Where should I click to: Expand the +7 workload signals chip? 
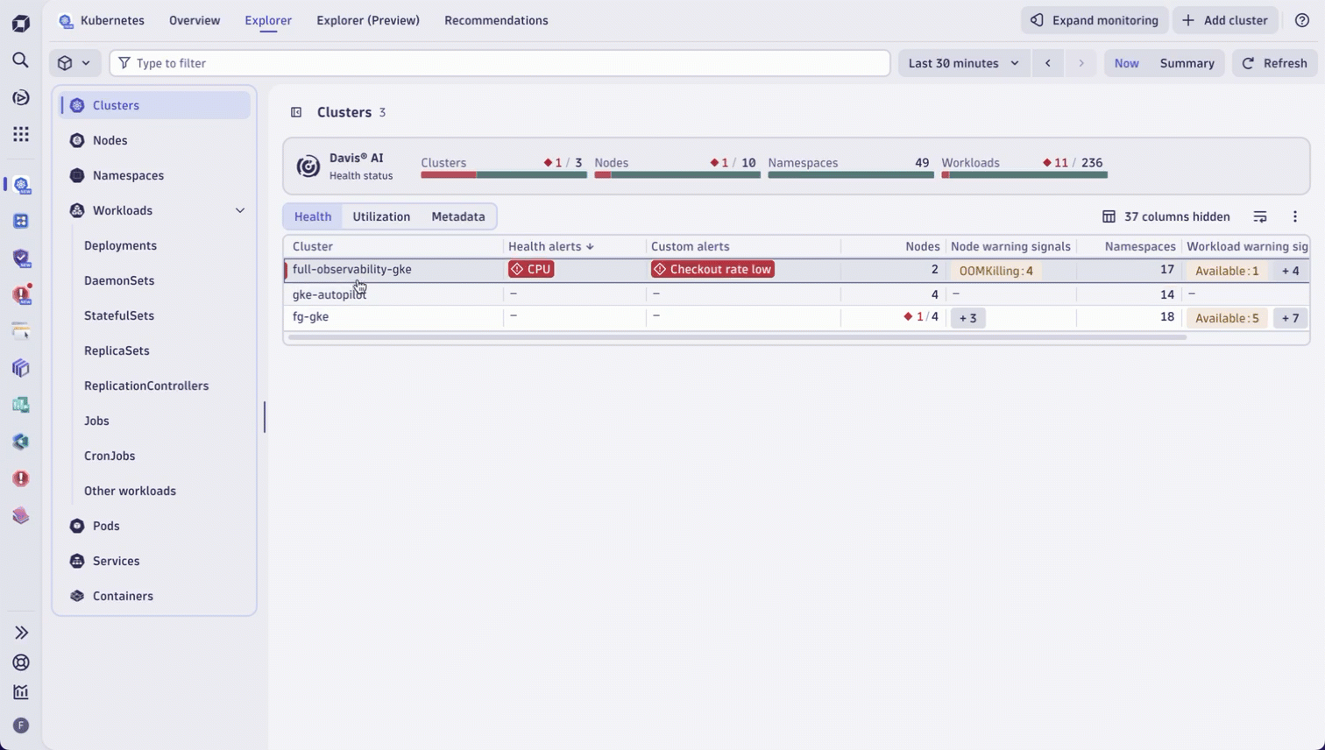coord(1290,318)
